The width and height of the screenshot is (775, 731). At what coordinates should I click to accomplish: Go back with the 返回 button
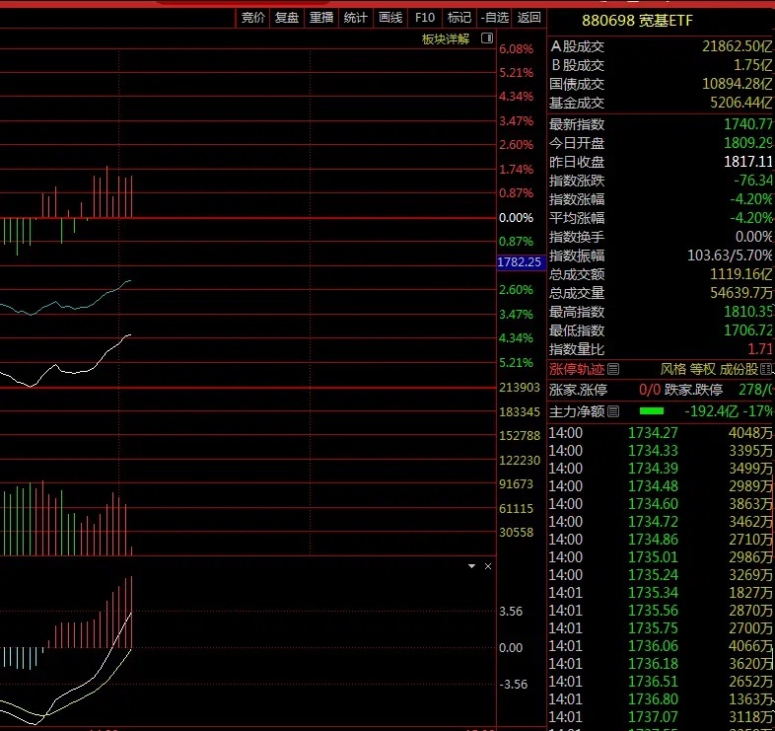click(528, 18)
